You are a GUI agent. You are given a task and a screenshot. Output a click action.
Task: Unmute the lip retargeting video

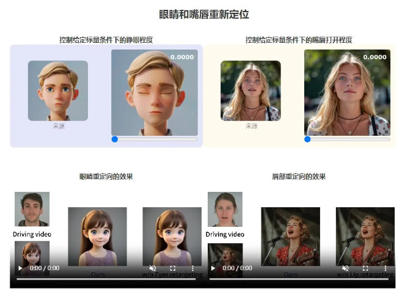pyautogui.click(x=345, y=268)
